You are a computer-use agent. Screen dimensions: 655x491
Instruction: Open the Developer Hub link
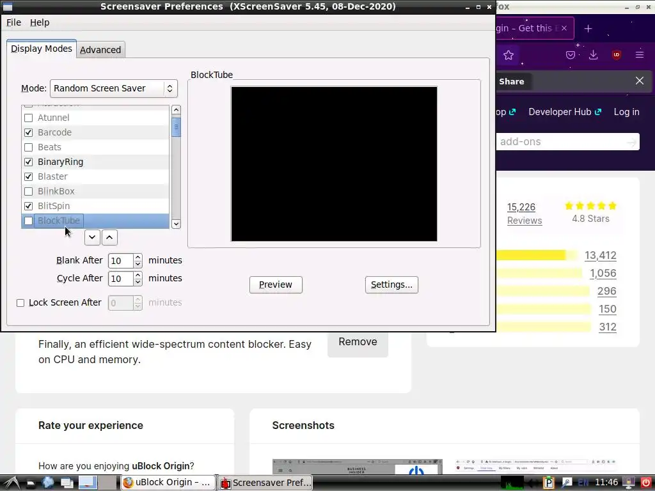565,112
